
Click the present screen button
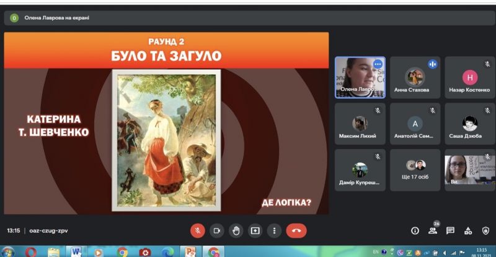pyautogui.click(x=255, y=231)
